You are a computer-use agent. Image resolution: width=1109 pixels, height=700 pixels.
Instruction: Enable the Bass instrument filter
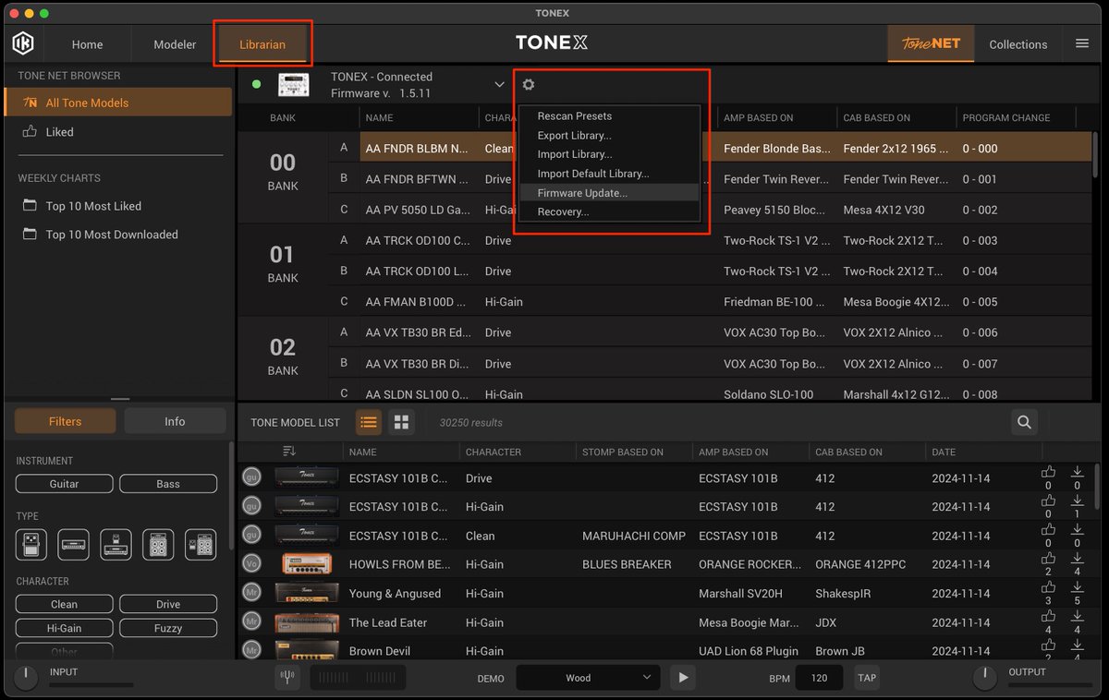click(167, 483)
